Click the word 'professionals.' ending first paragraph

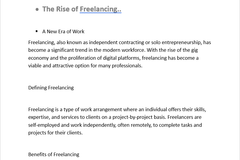(127, 66)
